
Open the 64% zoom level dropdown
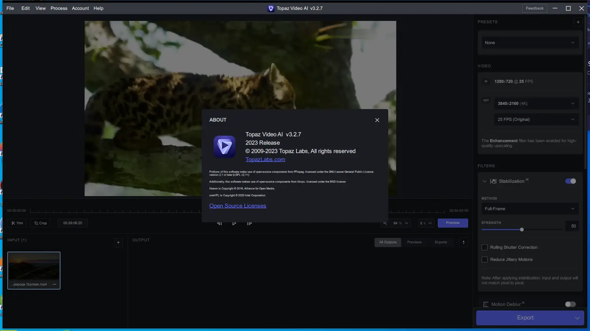point(400,223)
